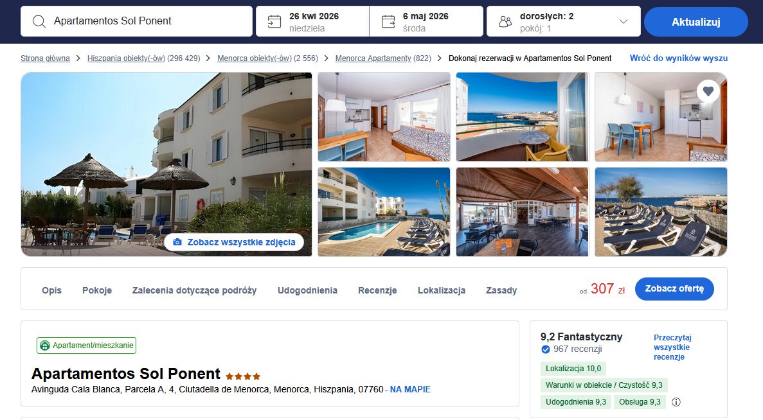Click the verified reviews checkmark icon
Screen dimensions: 763x420
[x=546, y=349]
